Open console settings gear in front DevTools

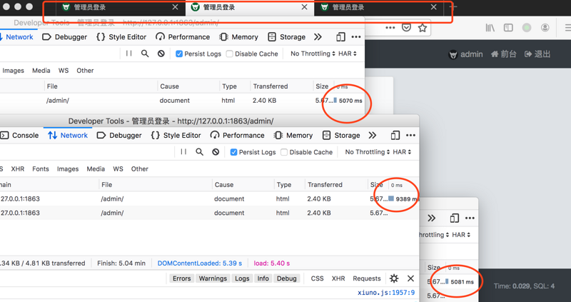[394, 278]
